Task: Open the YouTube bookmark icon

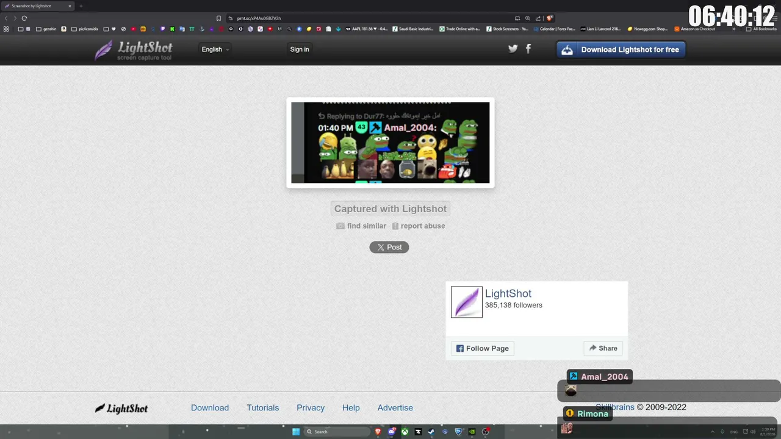Action: click(133, 29)
